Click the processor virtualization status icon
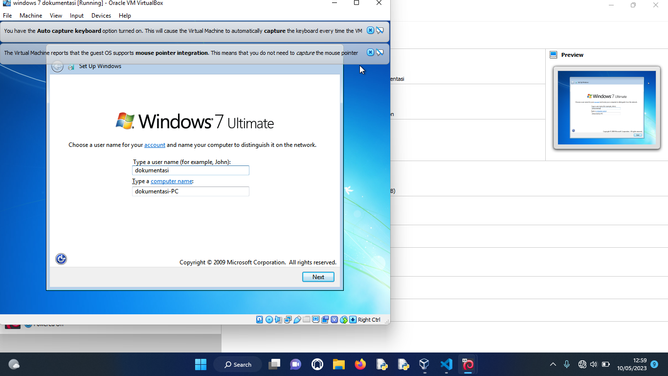 coord(334,320)
